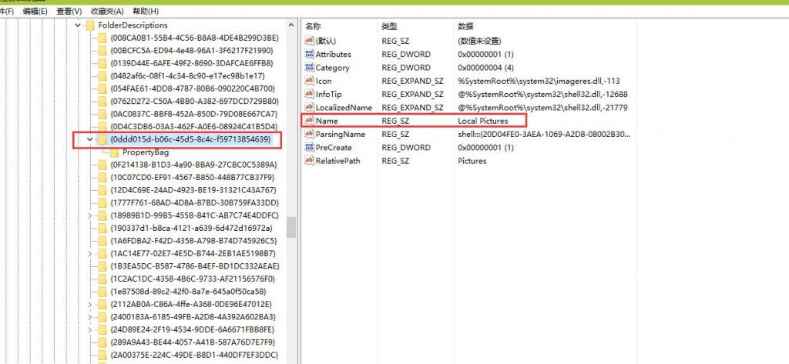This screenshot has height=364, width=789.
Task: Click the PropertyBag folder icon
Action: coord(115,152)
